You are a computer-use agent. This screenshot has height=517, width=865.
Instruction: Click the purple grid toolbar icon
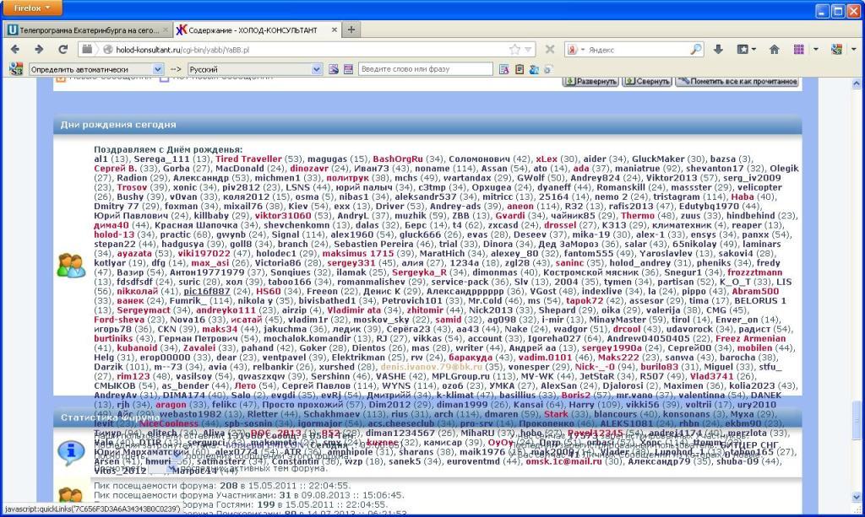point(799,50)
